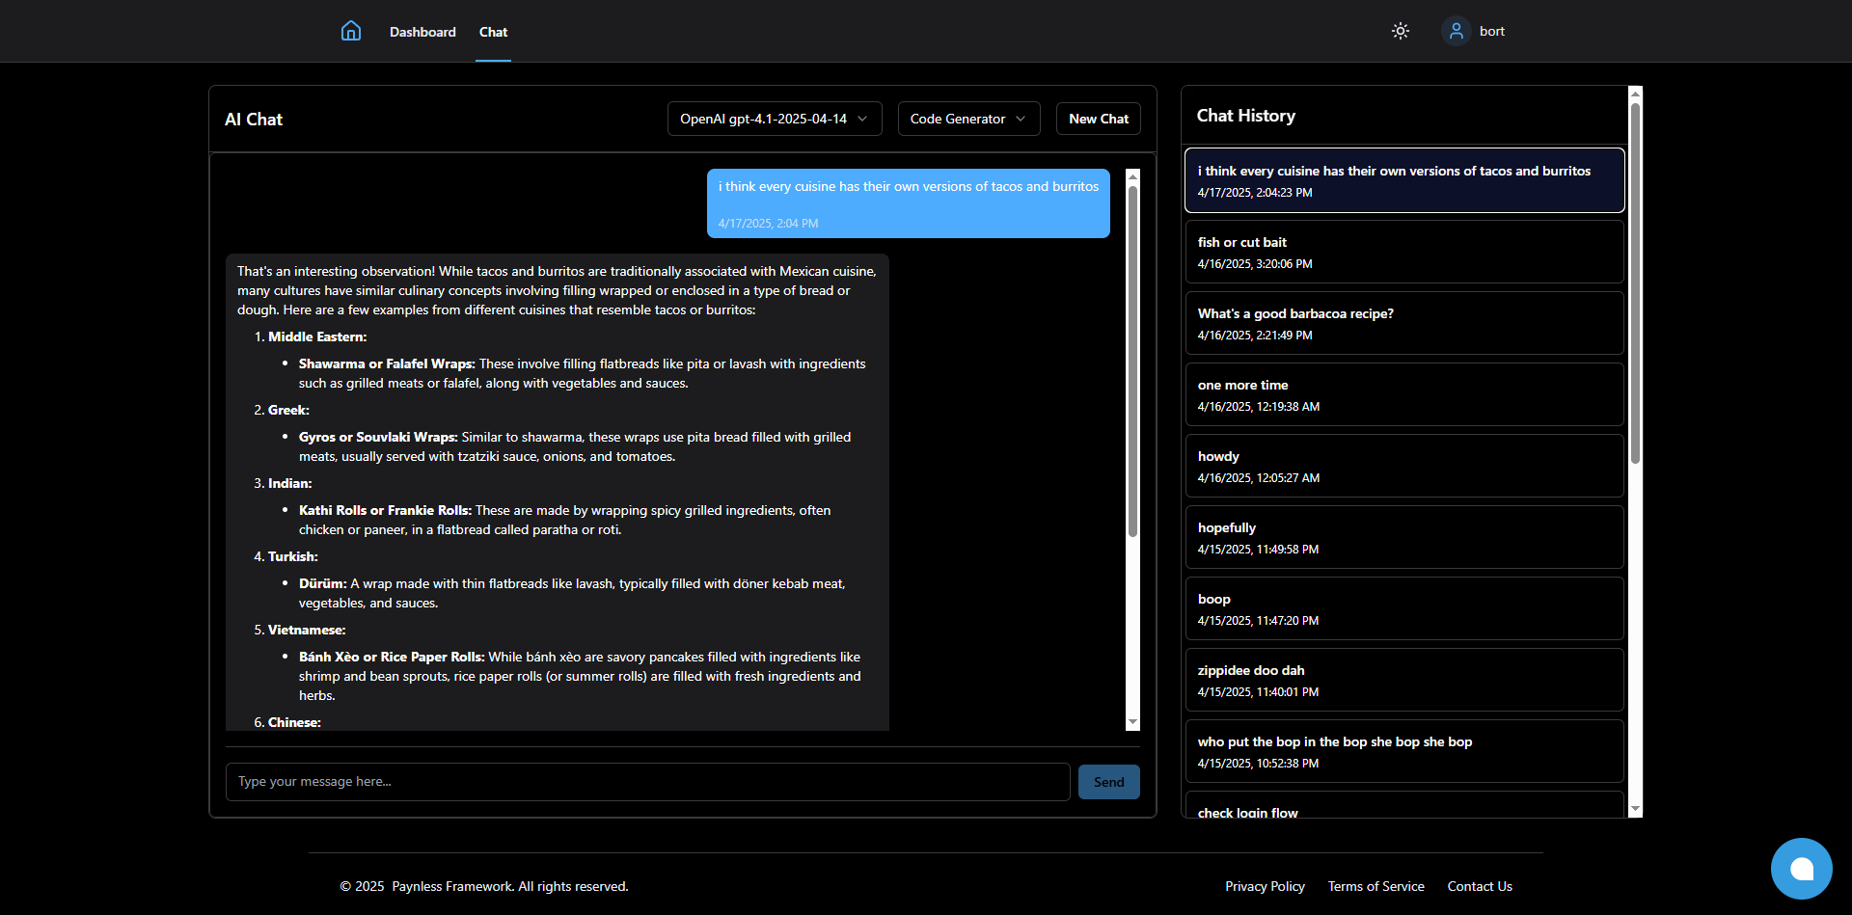1852x915 pixels.
Task: Toggle the light/dark theme sun icon
Action: 1400,31
